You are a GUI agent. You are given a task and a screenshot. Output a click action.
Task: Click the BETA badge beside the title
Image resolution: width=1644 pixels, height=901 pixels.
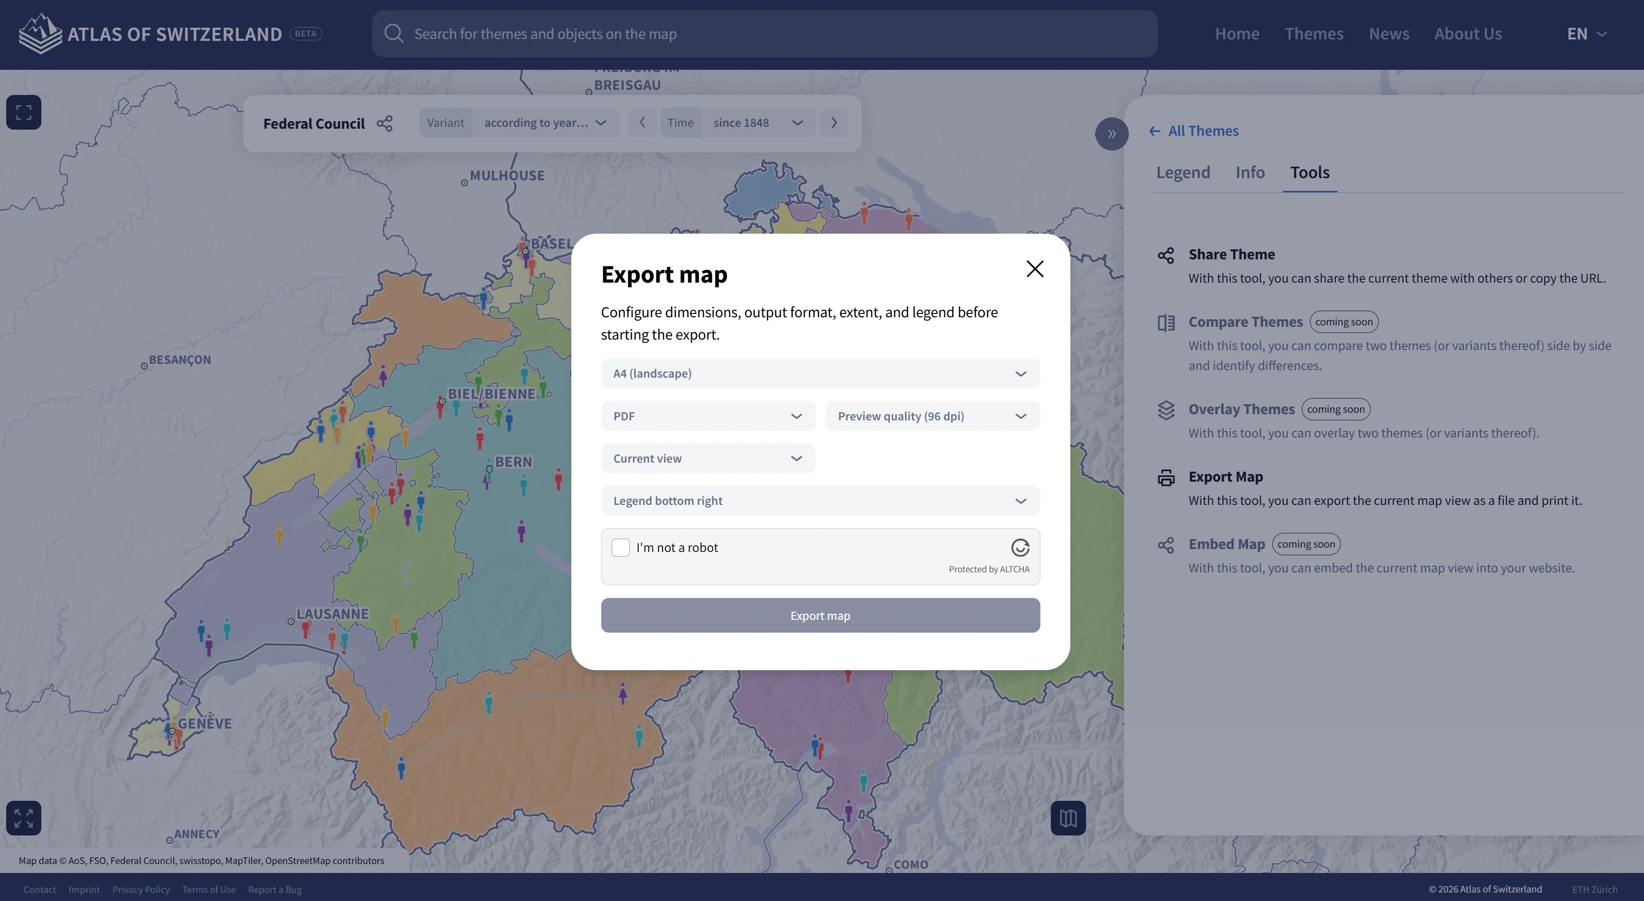[x=306, y=34]
